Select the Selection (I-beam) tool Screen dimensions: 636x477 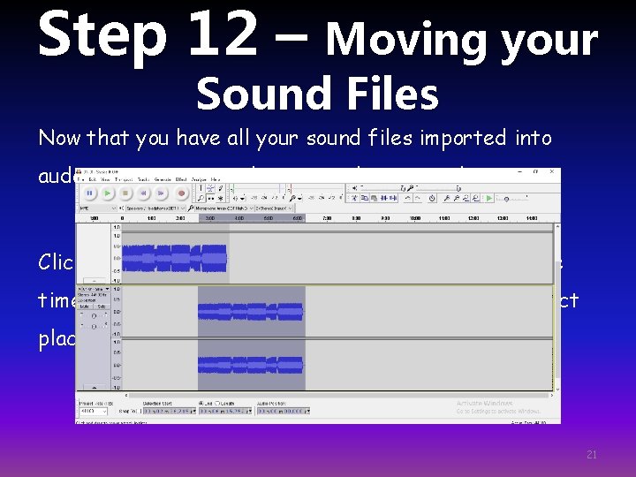click(201, 188)
